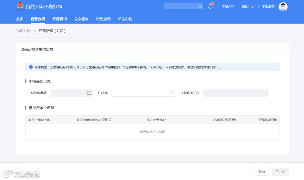Click the 我要办税 breadcrumb link
The image size is (304, 180).
point(23,31)
